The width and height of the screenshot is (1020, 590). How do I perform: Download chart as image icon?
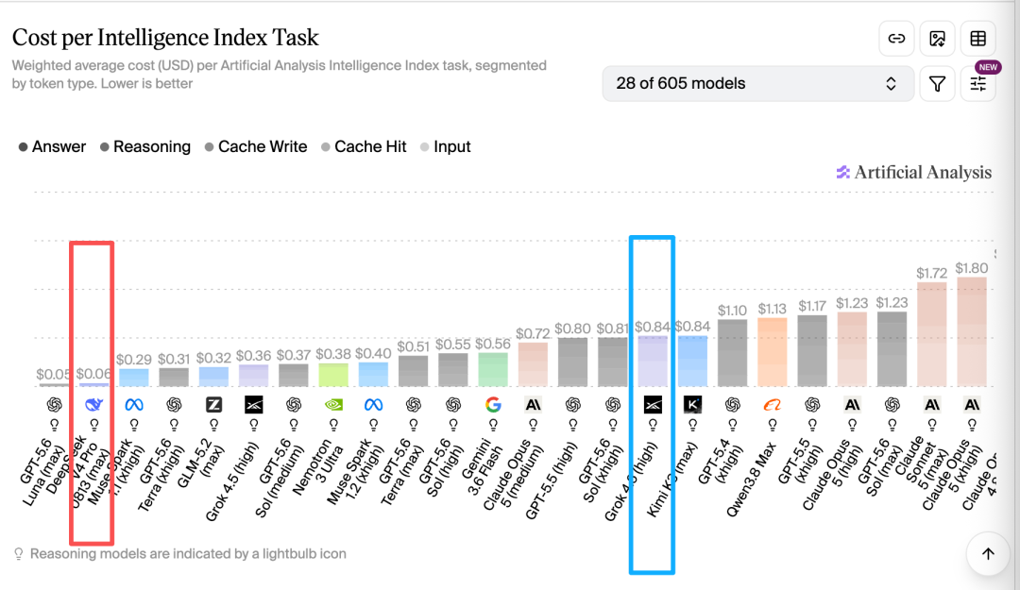938,39
